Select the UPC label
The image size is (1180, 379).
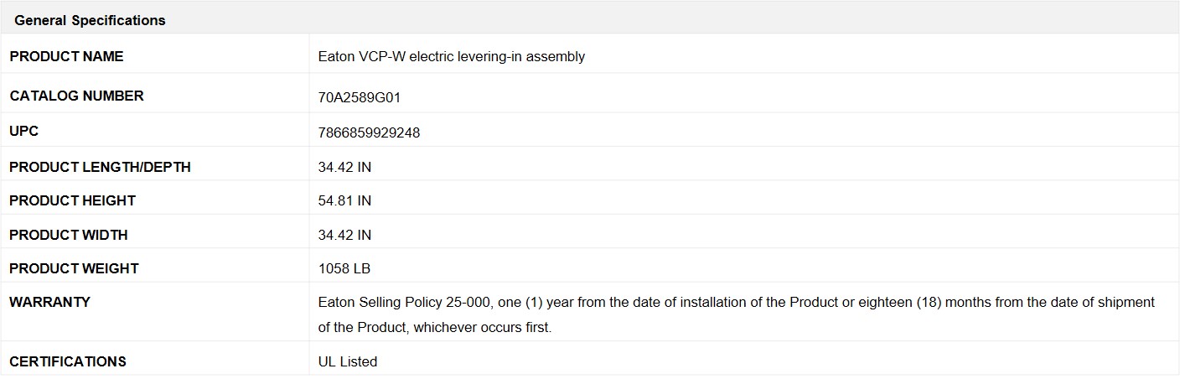tap(23, 132)
